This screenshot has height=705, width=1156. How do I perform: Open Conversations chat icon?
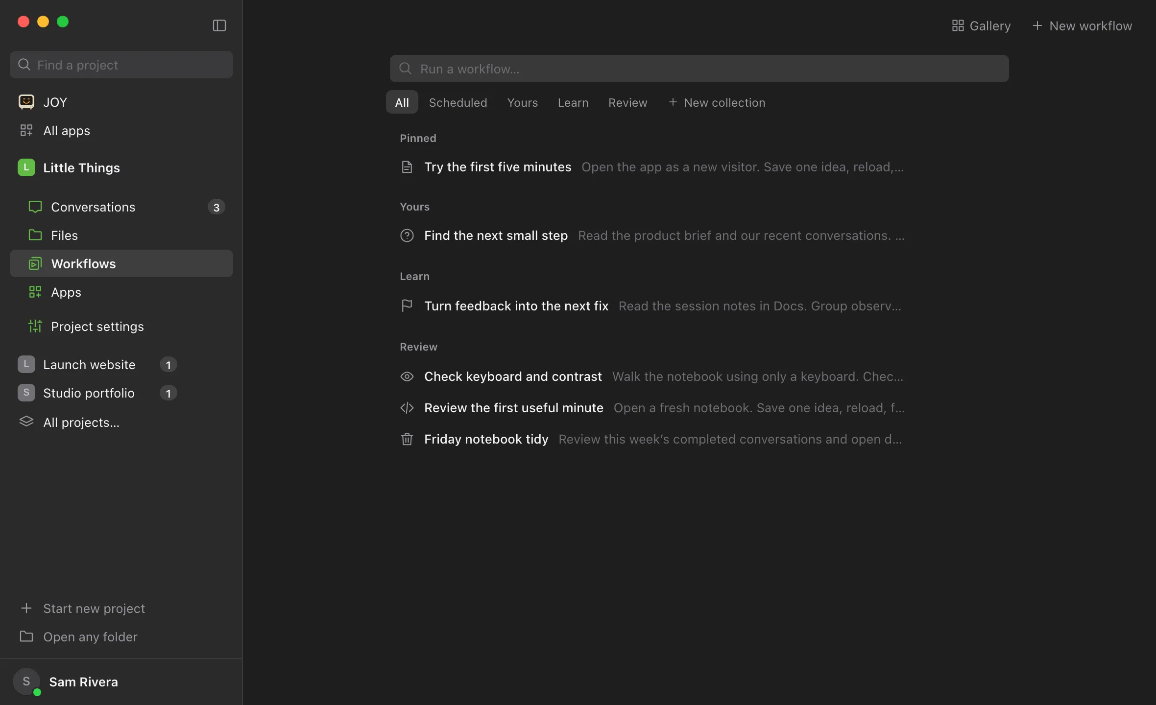point(35,207)
